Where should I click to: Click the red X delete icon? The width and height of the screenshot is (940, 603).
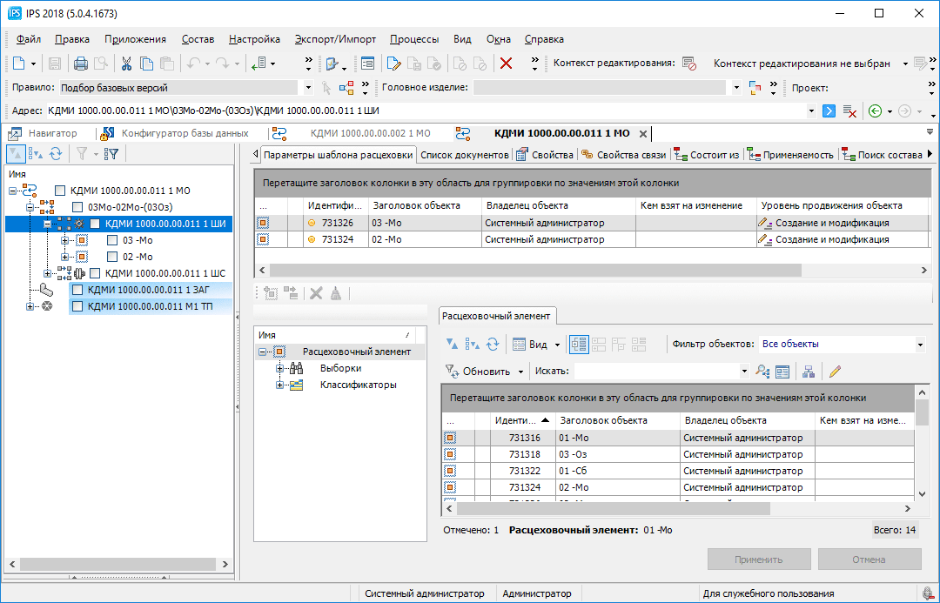coord(506,64)
